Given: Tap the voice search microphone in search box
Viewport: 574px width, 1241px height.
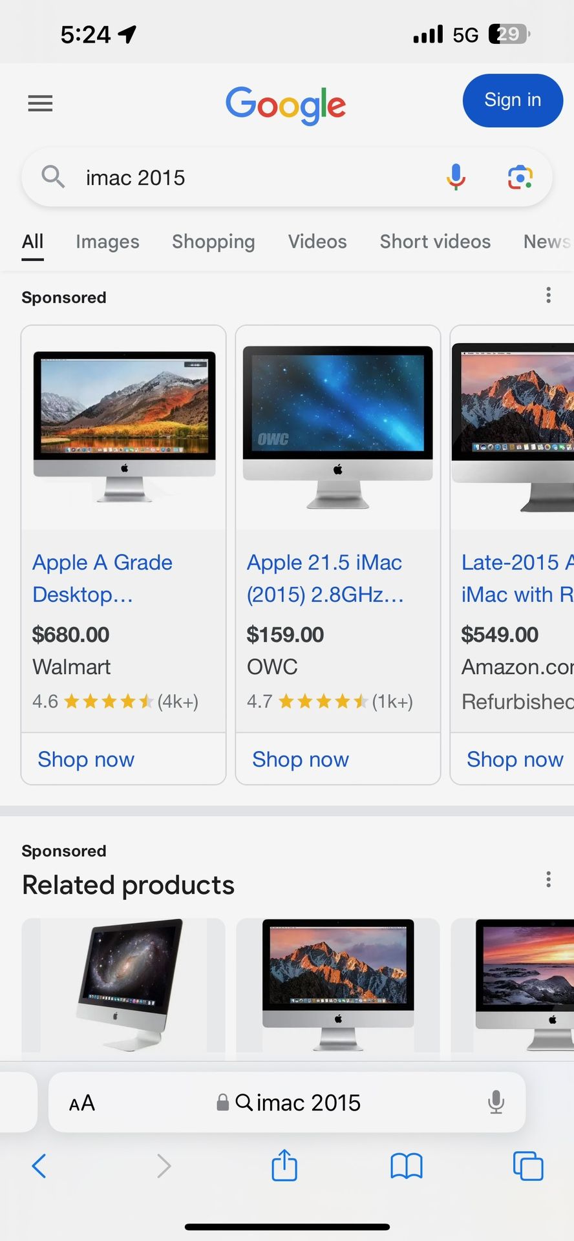Looking at the screenshot, I should click(456, 176).
